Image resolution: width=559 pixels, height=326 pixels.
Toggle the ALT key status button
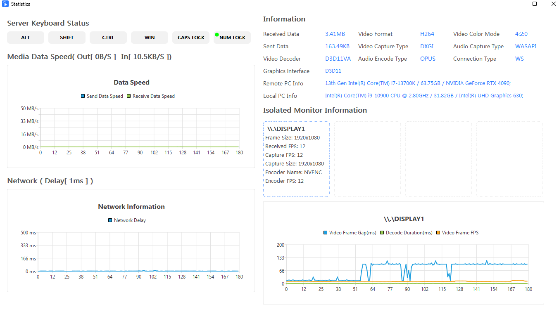(x=26, y=38)
